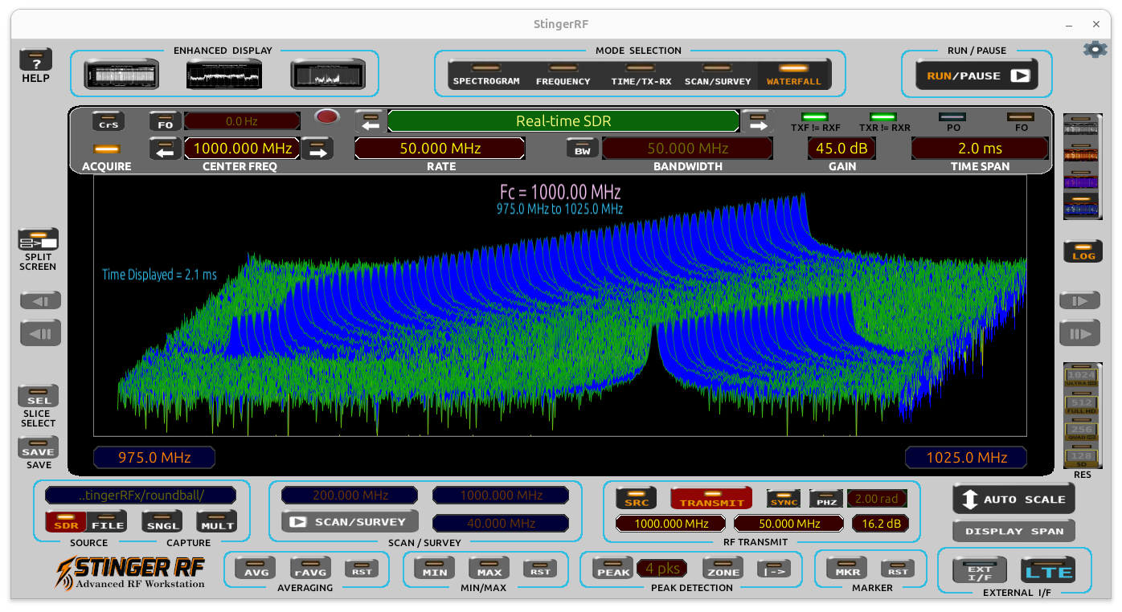This screenshot has height=612, width=1122.
Task: Toggle the FO frequency offset button
Action: pos(165,121)
